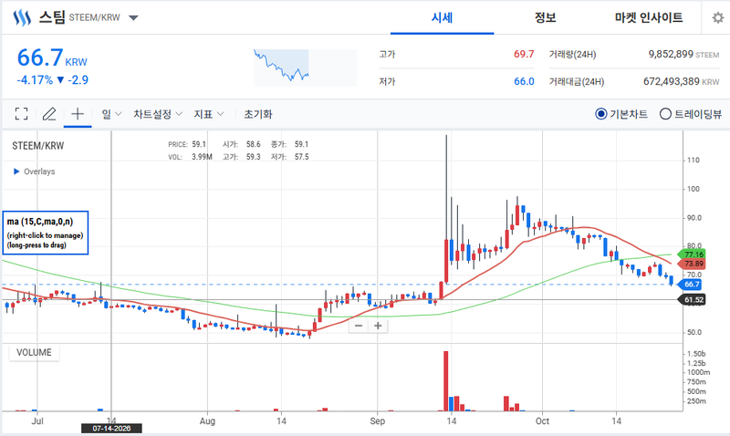Click the 07-14-2026 date marker

coord(111,428)
